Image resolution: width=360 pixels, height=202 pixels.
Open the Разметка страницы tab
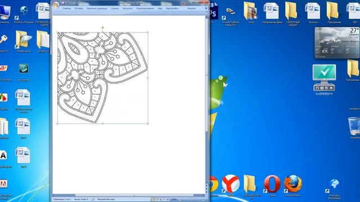[97, 8]
